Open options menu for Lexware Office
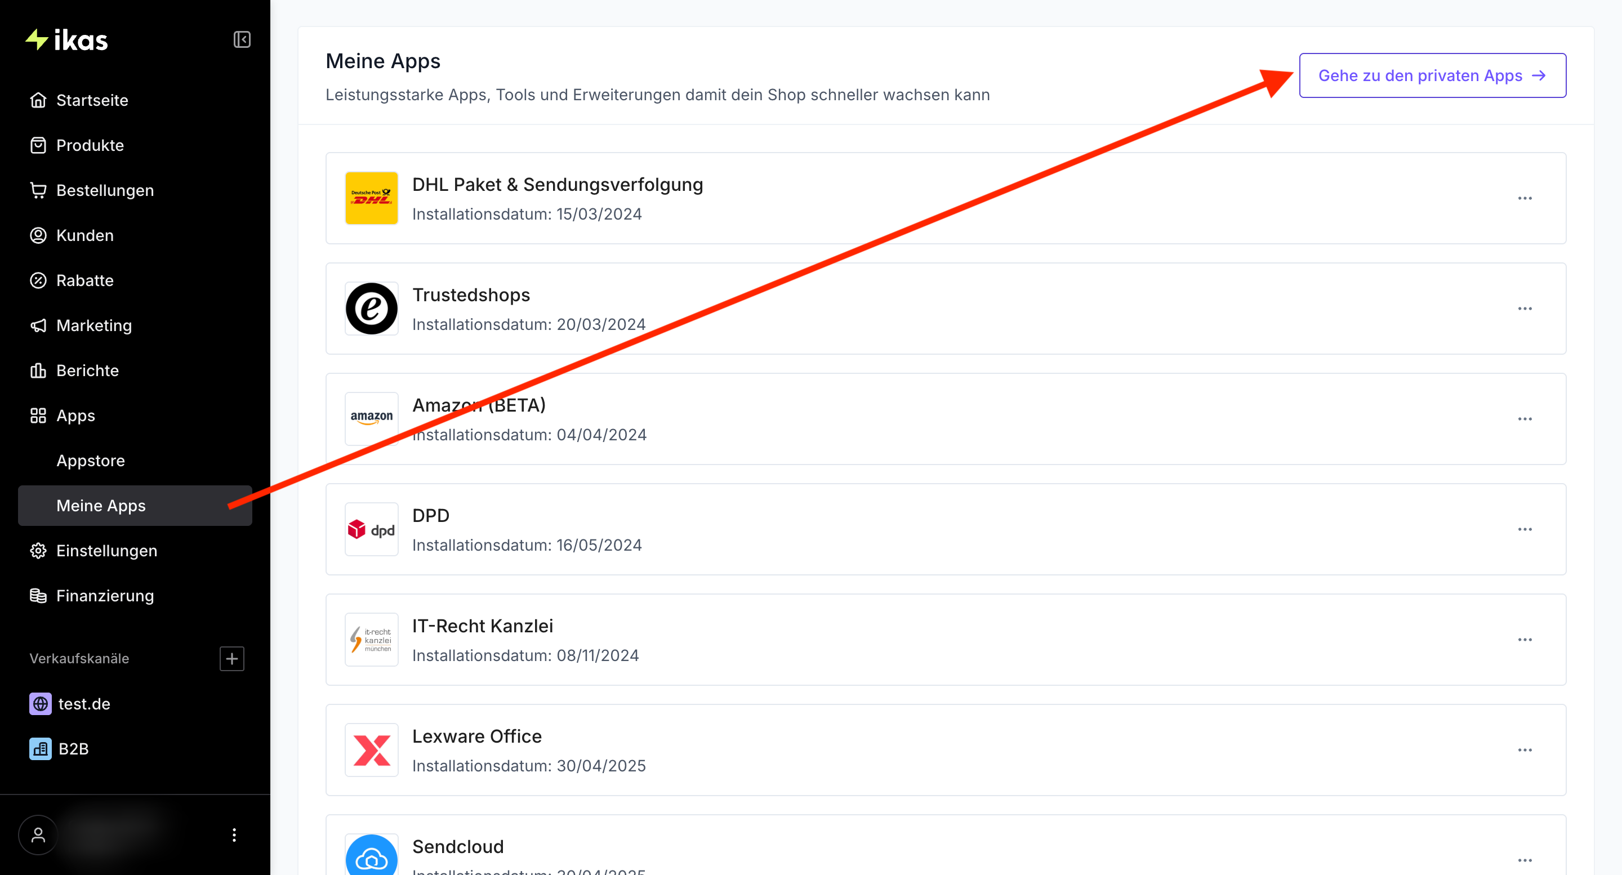The width and height of the screenshot is (1622, 875). point(1525,750)
